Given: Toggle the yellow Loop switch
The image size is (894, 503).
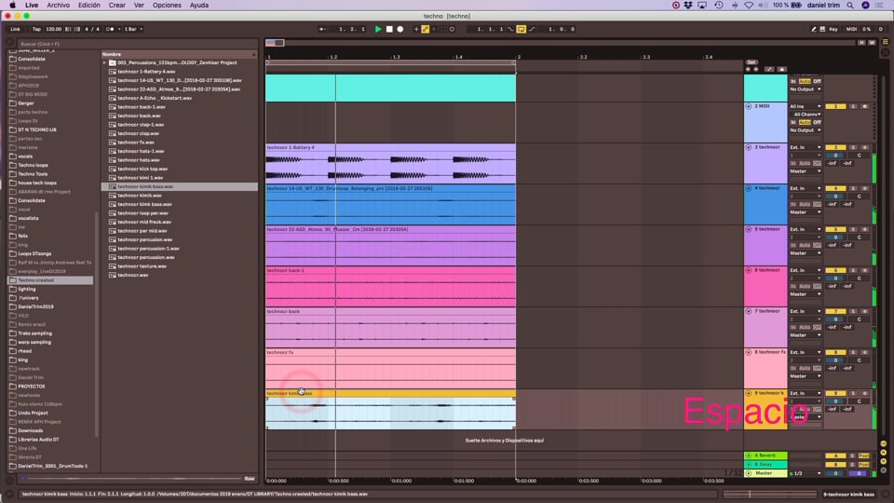Looking at the screenshot, I should pos(521,29).
